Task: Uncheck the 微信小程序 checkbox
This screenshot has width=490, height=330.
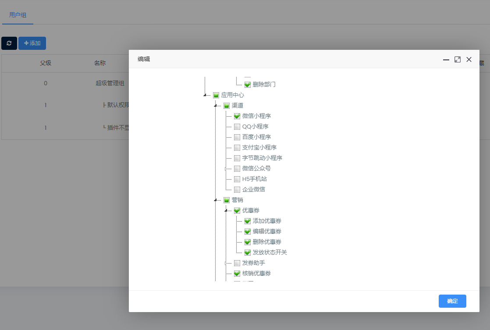Action: (x=237, y=116)
